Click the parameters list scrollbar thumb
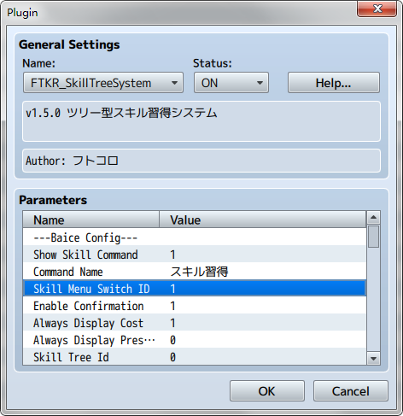This screenshot has width=403, height=416. click(373, 237)
